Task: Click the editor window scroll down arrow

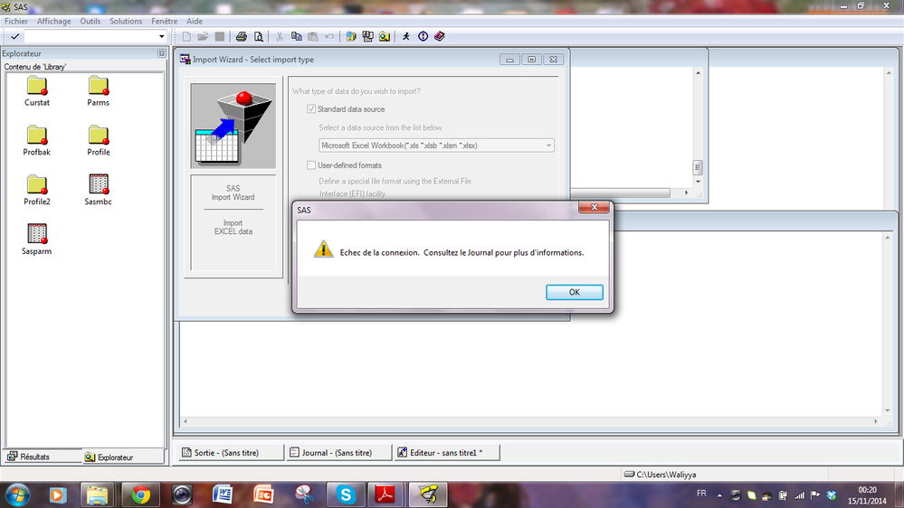Action: coord(888,410)
